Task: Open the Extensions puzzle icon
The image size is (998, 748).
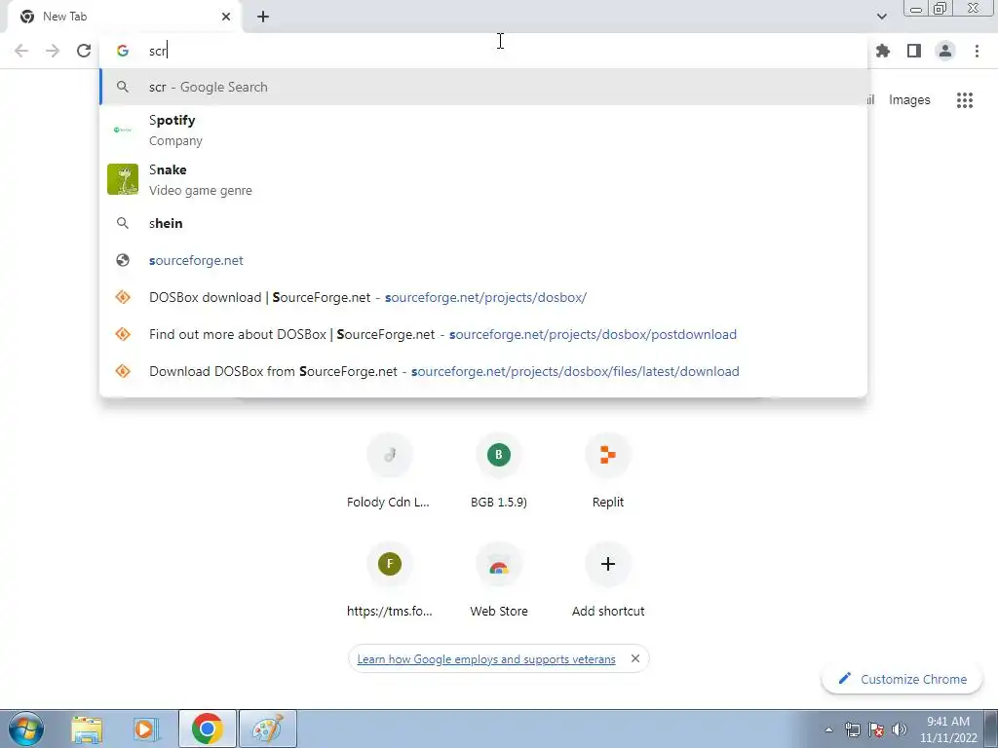Action: 883,51
